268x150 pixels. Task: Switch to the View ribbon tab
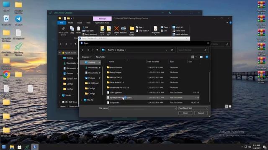click(x=88, y=23)
